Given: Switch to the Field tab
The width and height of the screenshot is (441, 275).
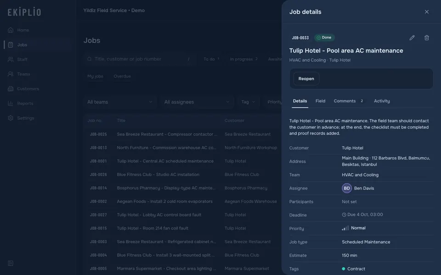Looking at the screenshot, I should [320, 101].
